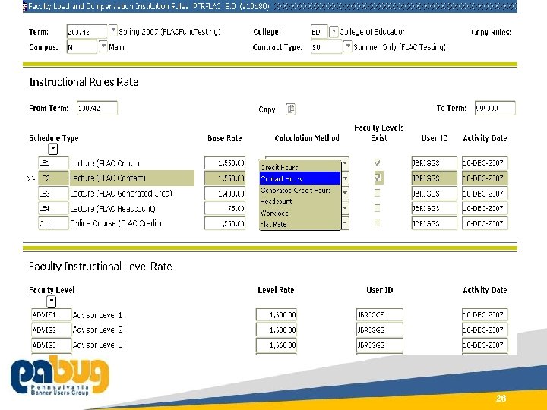547x410 pixels.
Task: Choose Generated Credit Hours option
Action: click(300, 190)
